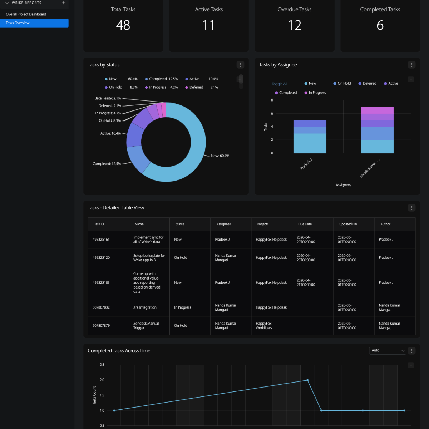
Task: Toggle Completed series in assignee legend
Action: (x=286, y=93)
